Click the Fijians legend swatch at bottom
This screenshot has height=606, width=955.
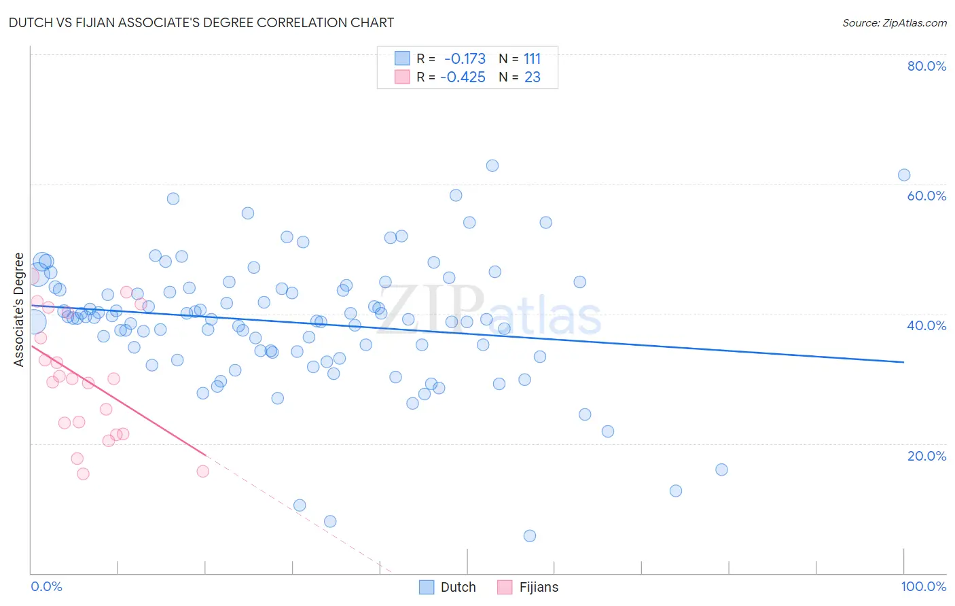click(505, 587)
